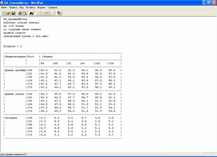The width and height of the screenshot is (217, 157).
Task: Open the Файл menu
Action: [x=4, y=7]
